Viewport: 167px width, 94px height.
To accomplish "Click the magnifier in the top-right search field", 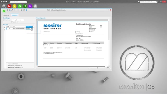I will pyautogui.click(x=156, y=2).
